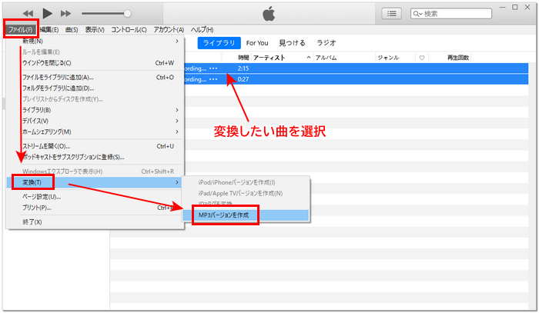Expand the 変換(T) submenu
The height and width of the screenshot is (313, 539).
click(x=95, y=182)
